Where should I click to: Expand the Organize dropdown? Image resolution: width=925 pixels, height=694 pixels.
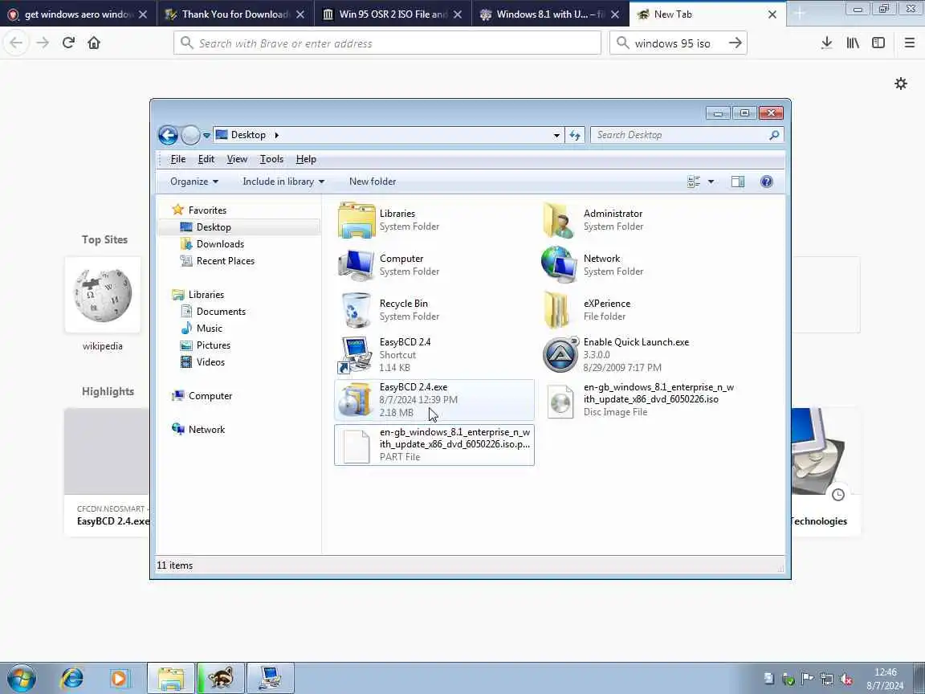click(x=194, y=182)
